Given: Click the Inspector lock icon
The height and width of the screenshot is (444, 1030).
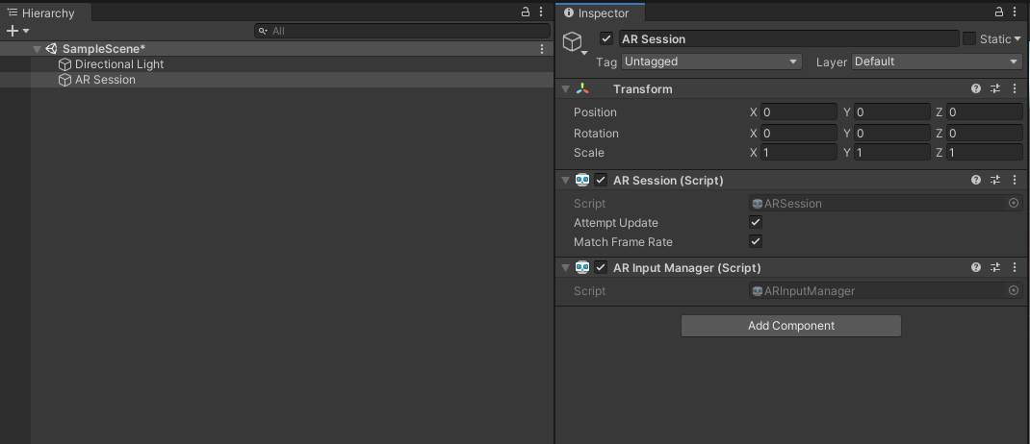Looking at the screenshot, I should 1000,12.
